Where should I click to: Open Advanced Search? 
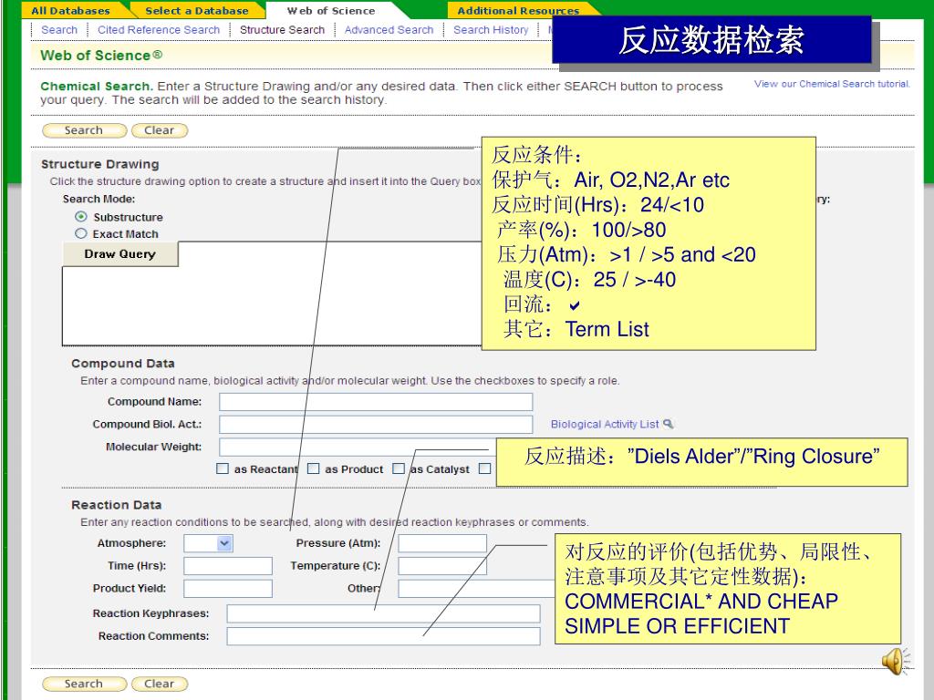click(389, 30)
